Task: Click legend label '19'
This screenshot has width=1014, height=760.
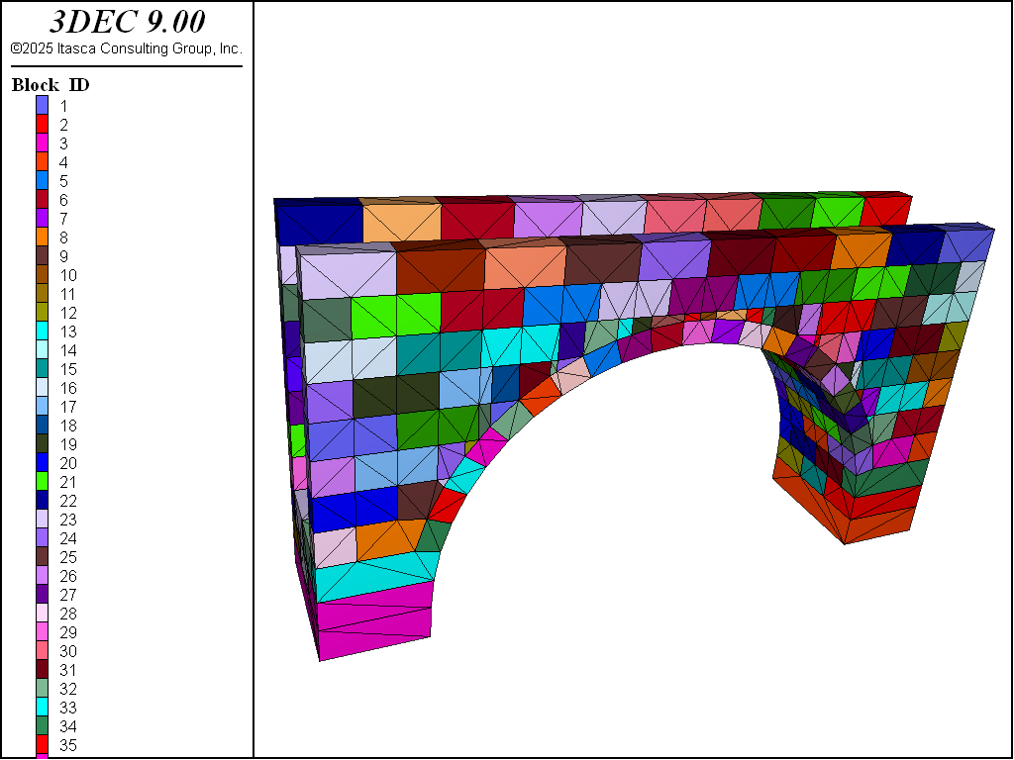Action: [x=68, y=444]
